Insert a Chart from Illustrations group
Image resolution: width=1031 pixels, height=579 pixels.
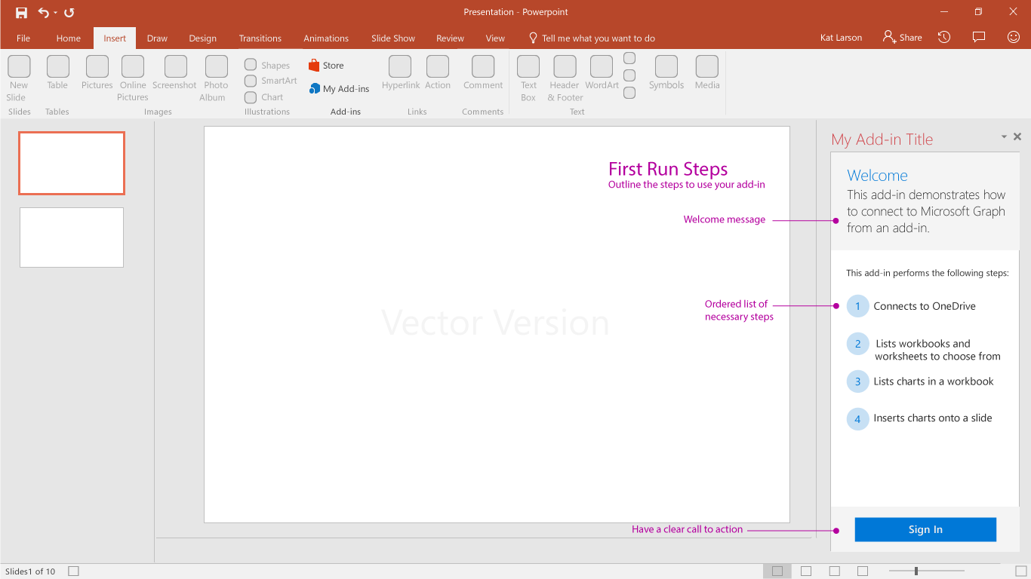point(264,97)
